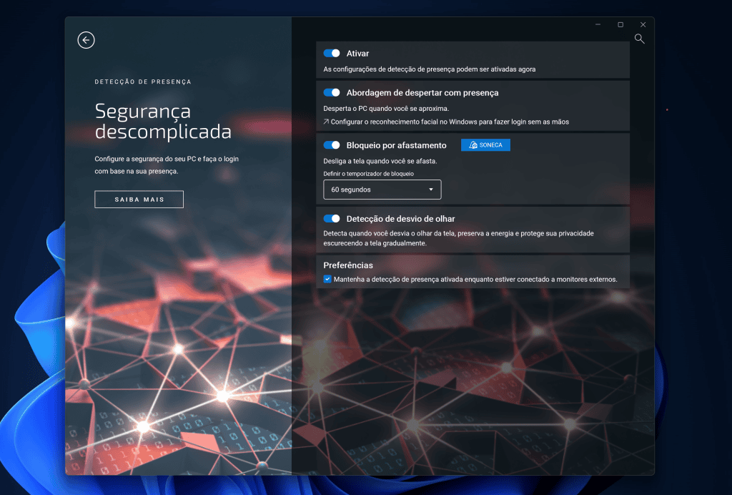Click text 'Desperta o PC quando você se aproxima.'
The image size is (732, 495).
(386, 108)
